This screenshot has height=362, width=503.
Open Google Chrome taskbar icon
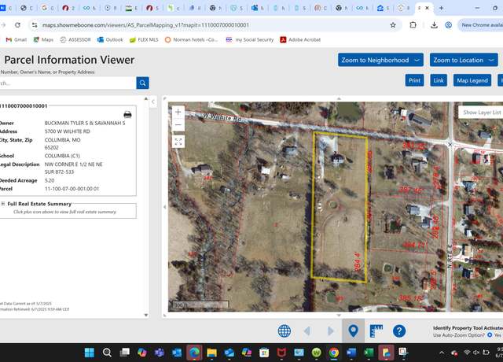coord(334,353)
